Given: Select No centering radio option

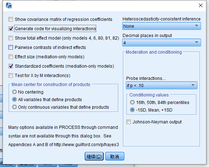Looking at the screenshot, I should (x=14, y=92).
